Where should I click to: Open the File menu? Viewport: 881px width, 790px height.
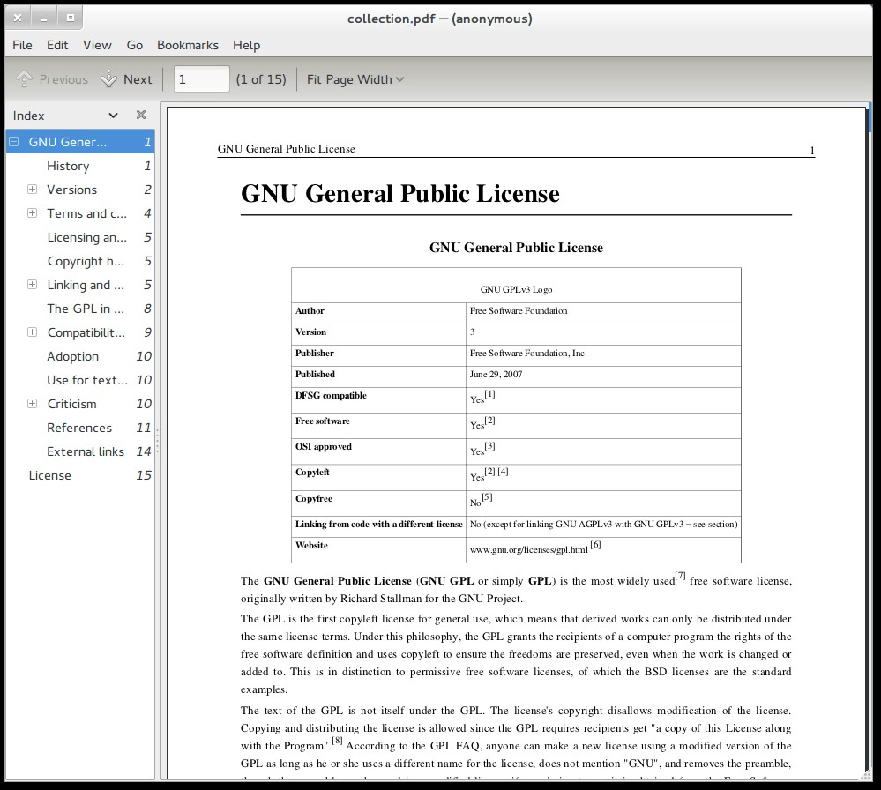click(22, 45)
